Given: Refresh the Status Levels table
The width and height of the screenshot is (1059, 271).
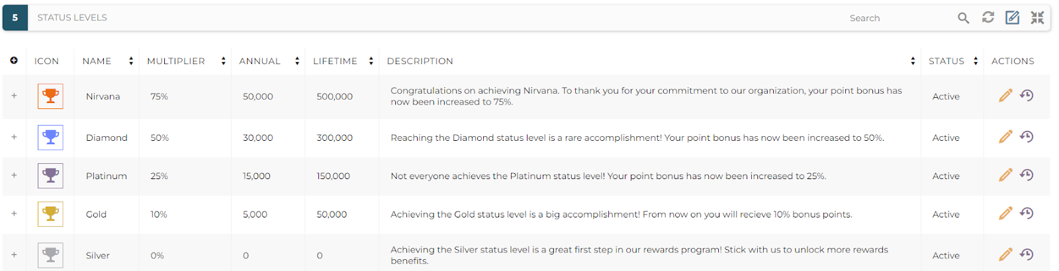Looking at the screenshot, I should pyautogui.click(x=988, y=18).
